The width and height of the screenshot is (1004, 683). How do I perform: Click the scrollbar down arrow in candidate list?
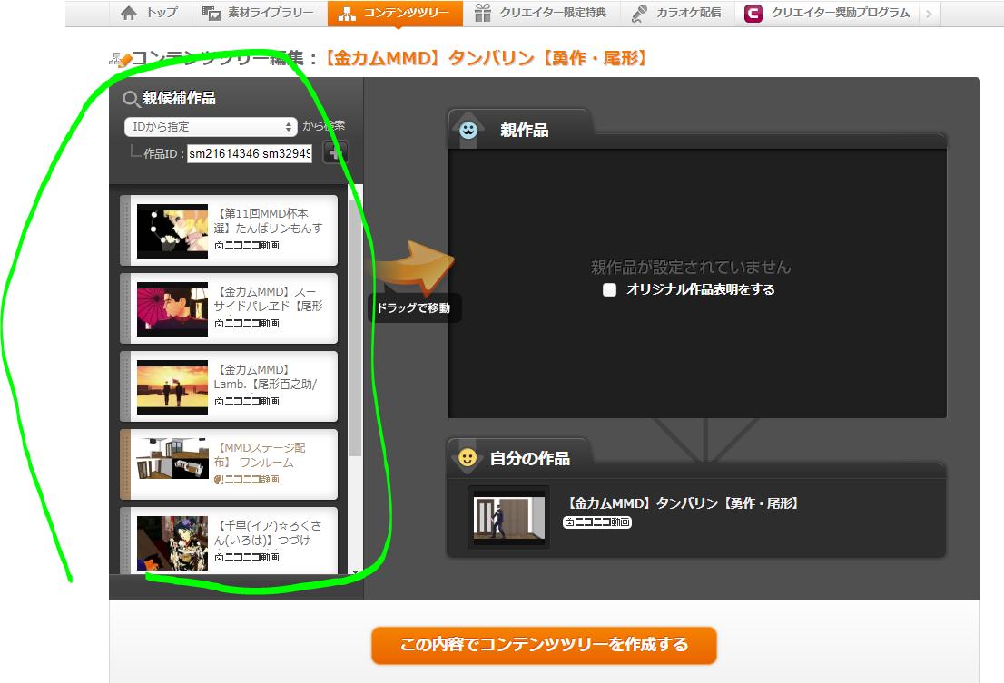[x=355, y=571]
